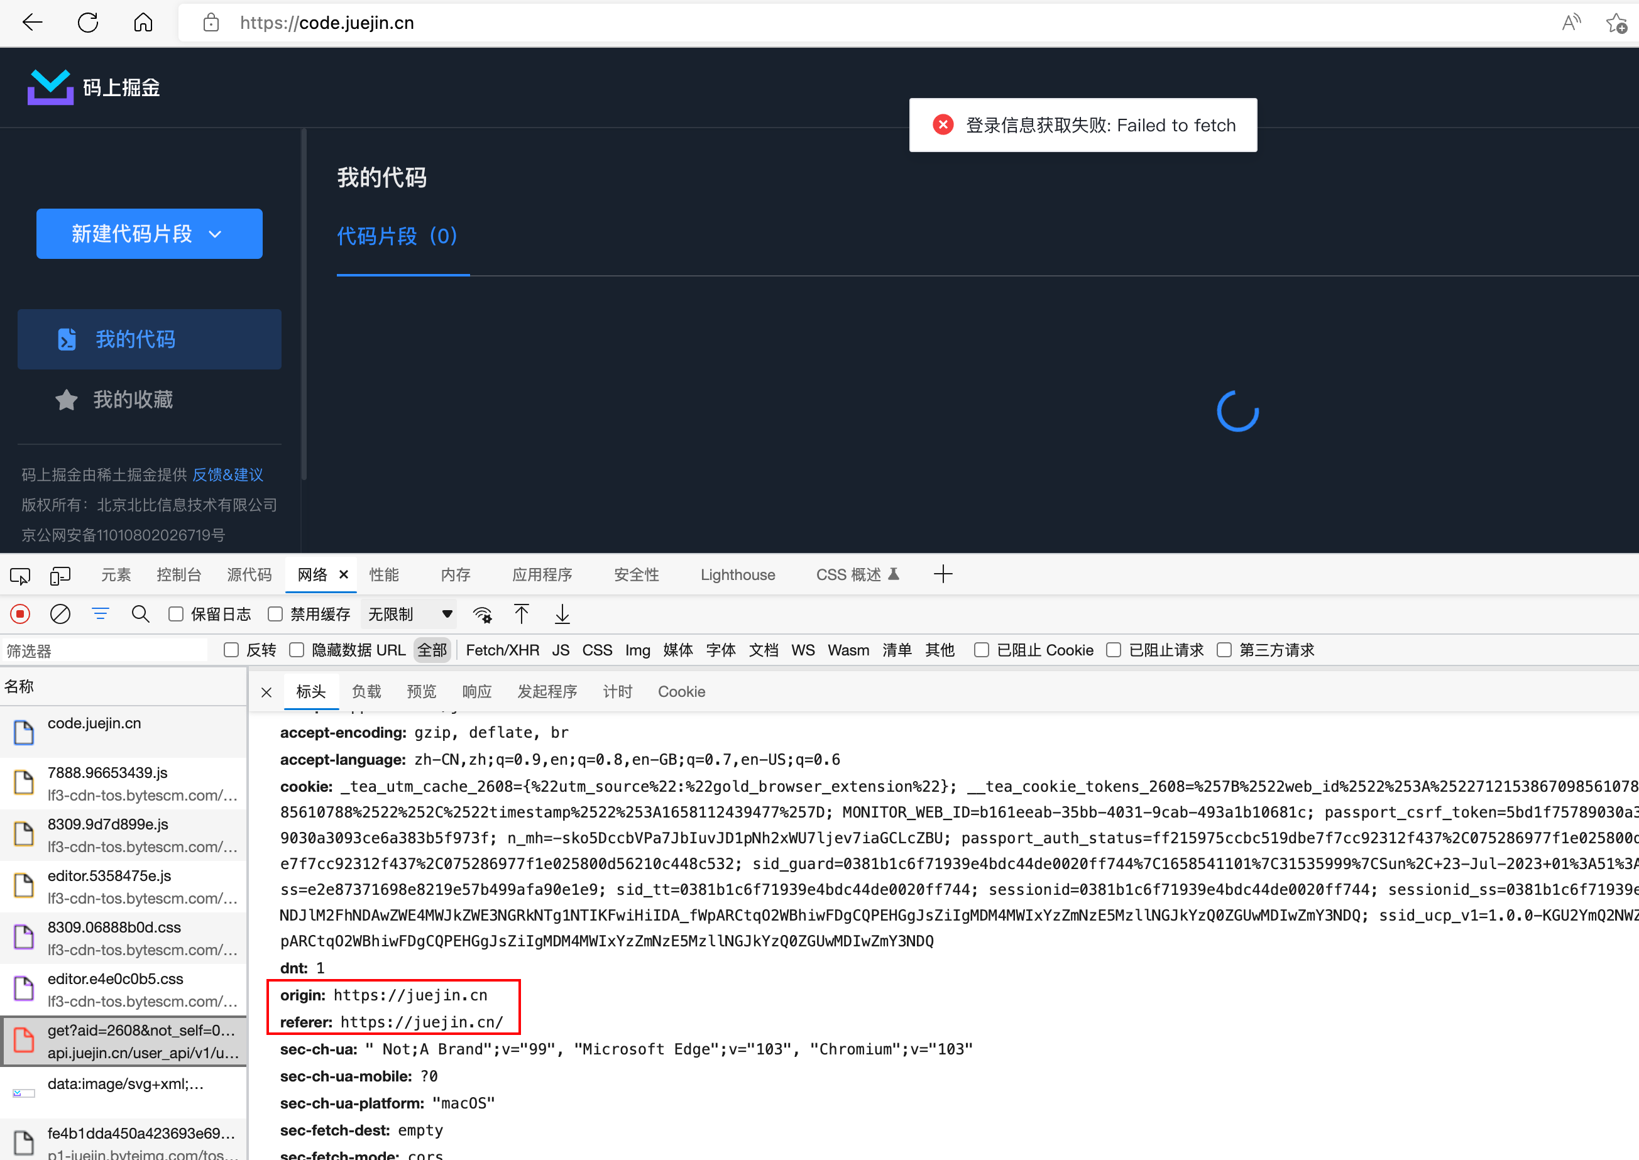Enable the 禁用缓存 checkbox
1639x1160 pixels.
pyautogui.click(x=275, y=613)
